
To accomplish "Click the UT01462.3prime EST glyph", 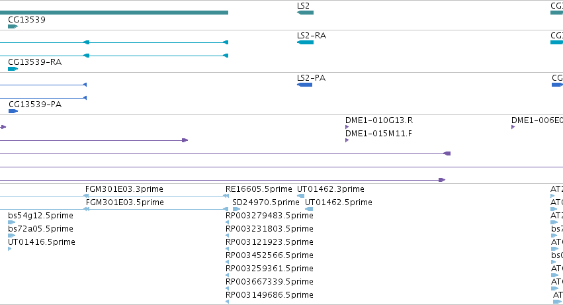I will click(300, 196).
